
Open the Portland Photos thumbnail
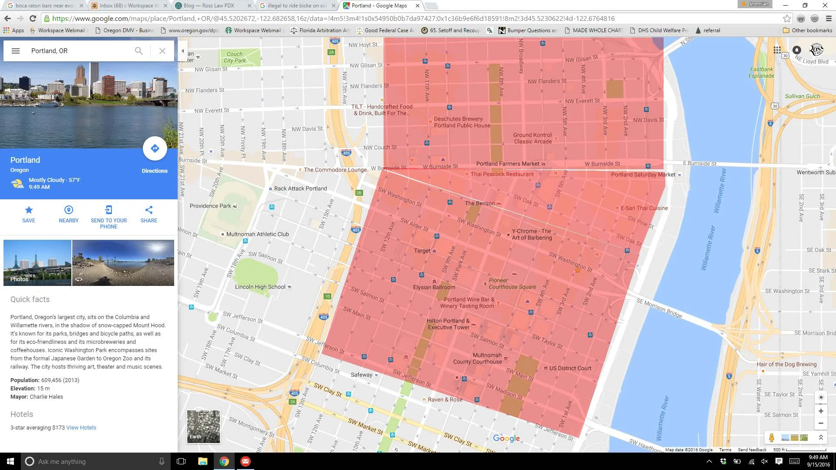pos(37,263)
